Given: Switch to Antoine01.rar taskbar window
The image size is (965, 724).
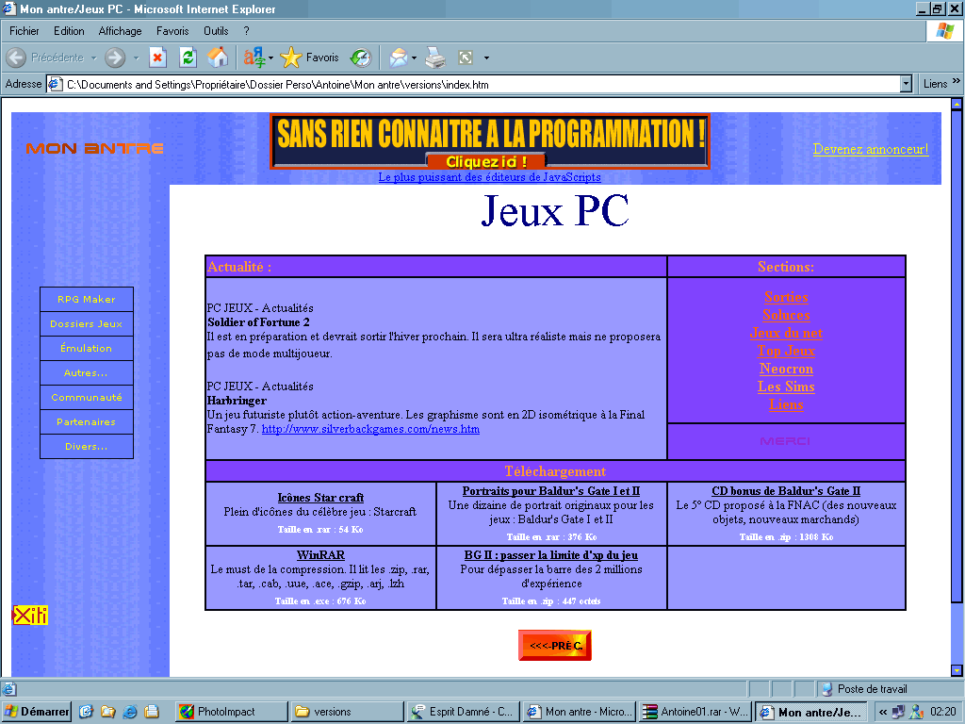Looking at the screenshot, I should (x=695, y=712).
